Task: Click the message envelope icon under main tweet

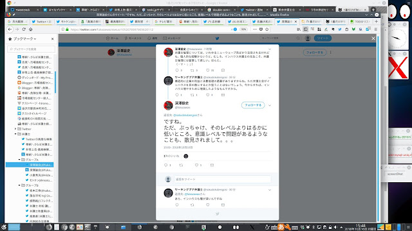Action: click(212, 165)
